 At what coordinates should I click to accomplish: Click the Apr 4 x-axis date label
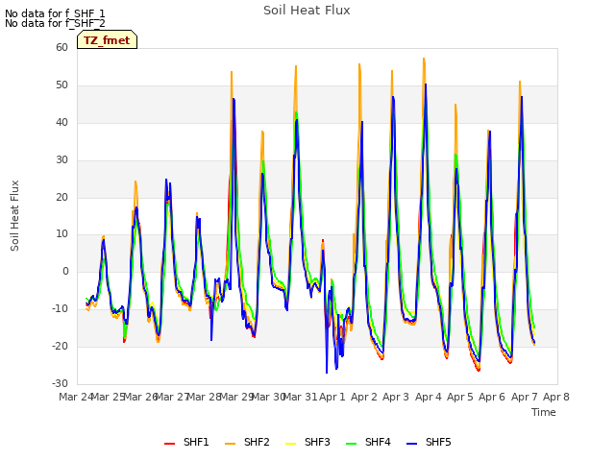[x=429, y=397]
